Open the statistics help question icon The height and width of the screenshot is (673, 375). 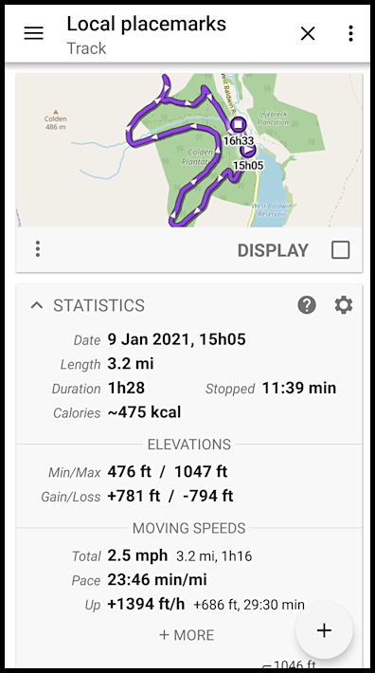click(x=307, y=305)
